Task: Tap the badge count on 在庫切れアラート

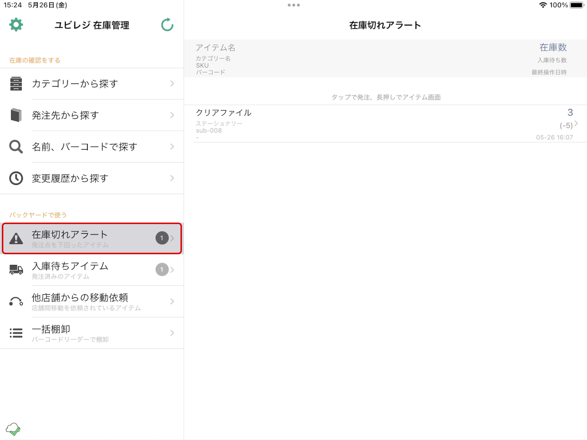Action: (162, 238)
